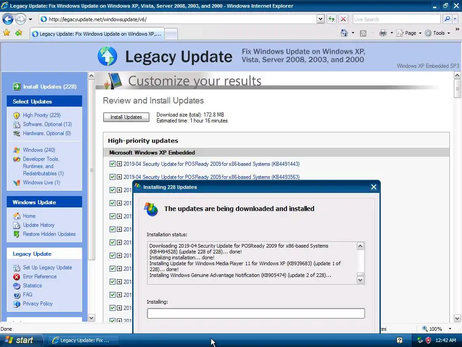The width and height of the screenshot is (462, 347).
Task: Toggle the eighth update checkbox in list
Action: click(112, 255)
